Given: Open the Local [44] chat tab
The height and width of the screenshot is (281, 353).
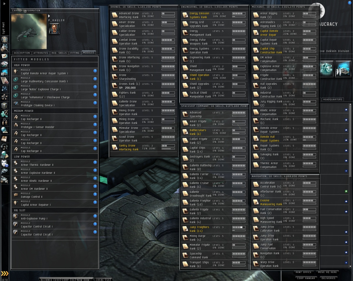Looking at the screenshot, I should pos(103,280).
